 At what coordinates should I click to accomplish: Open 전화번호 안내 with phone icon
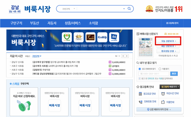click(147, 102)
